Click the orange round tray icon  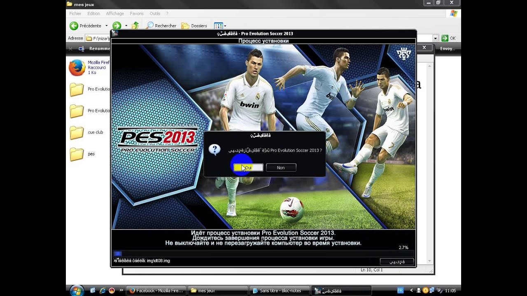point(425,291)
